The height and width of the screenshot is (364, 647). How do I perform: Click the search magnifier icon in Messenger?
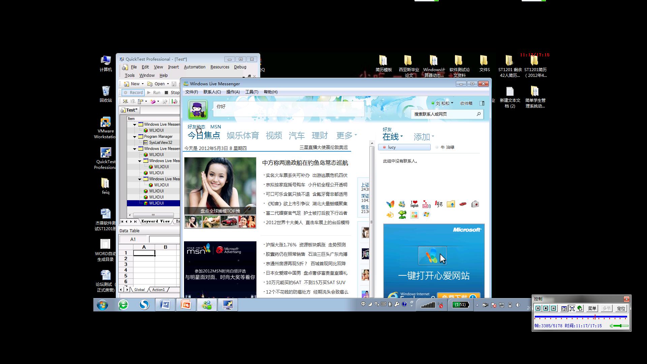point(479,114)
